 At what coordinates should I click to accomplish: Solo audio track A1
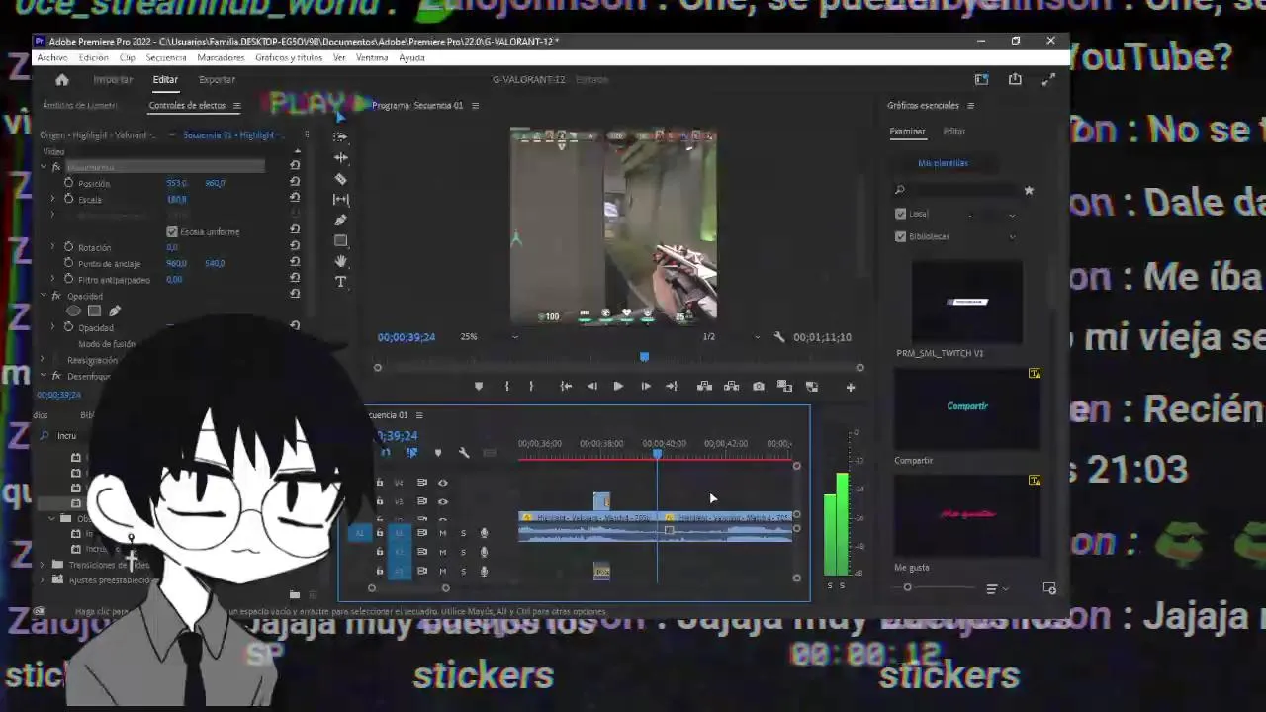click(463, 533)
